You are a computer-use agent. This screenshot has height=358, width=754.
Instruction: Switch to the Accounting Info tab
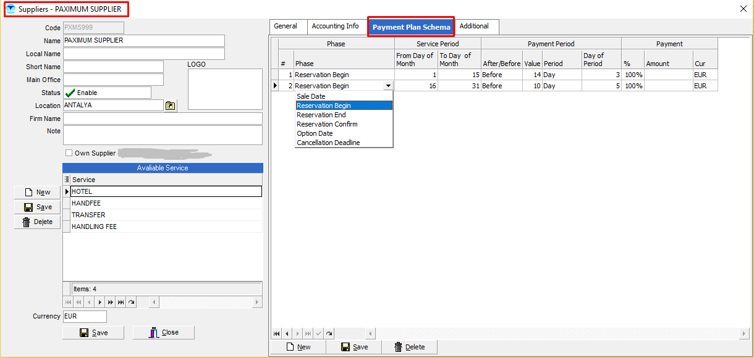tap(335, 27)
